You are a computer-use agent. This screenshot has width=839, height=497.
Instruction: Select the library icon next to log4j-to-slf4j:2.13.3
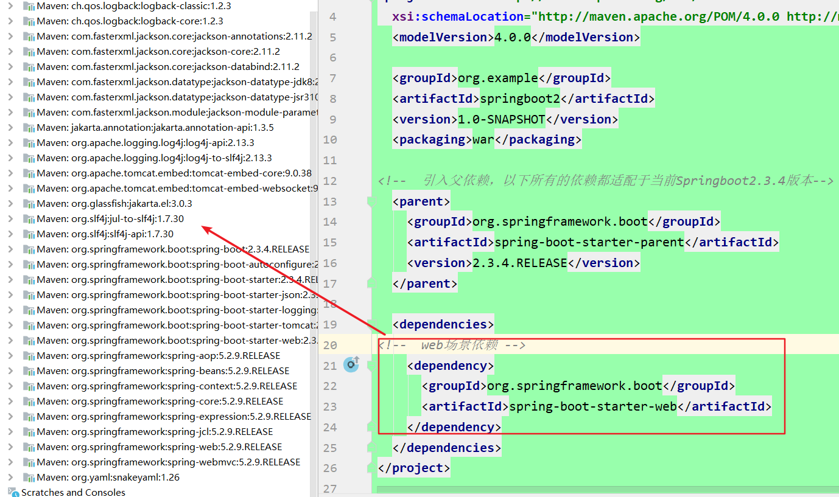click(28, 158)
